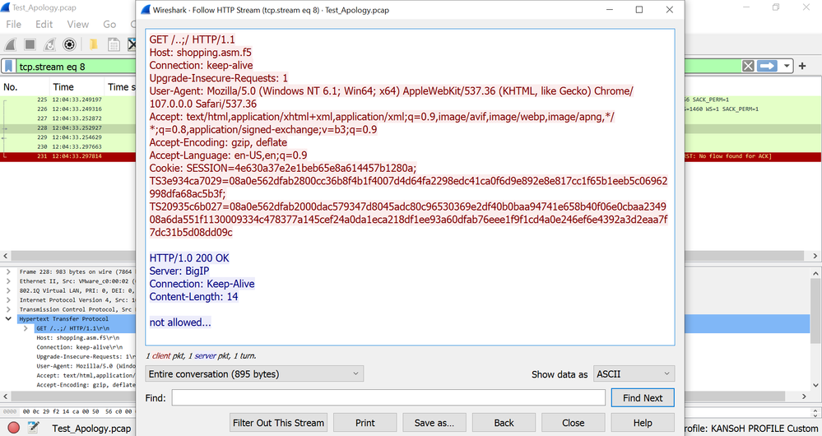822x436 pixels.
Task: Collapse Hypertext Transfer Protocol node
Action: click(8, 318)
